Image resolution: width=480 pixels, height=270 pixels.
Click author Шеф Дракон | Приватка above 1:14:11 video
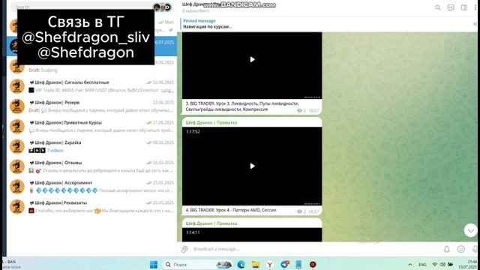[x=211, y=223]
